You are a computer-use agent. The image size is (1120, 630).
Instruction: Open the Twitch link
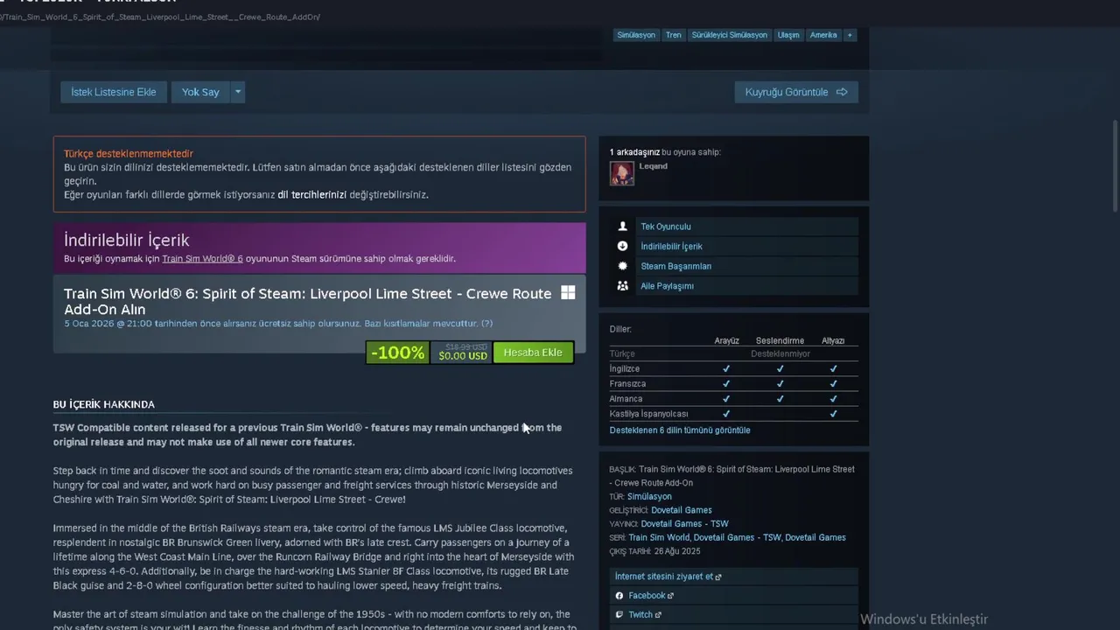click(x=640, y=615)
